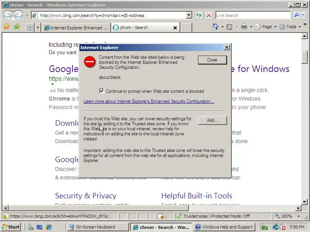
Task: Click the 100% zoom level button
Action: pyautogui.click(x=284, y=216)
